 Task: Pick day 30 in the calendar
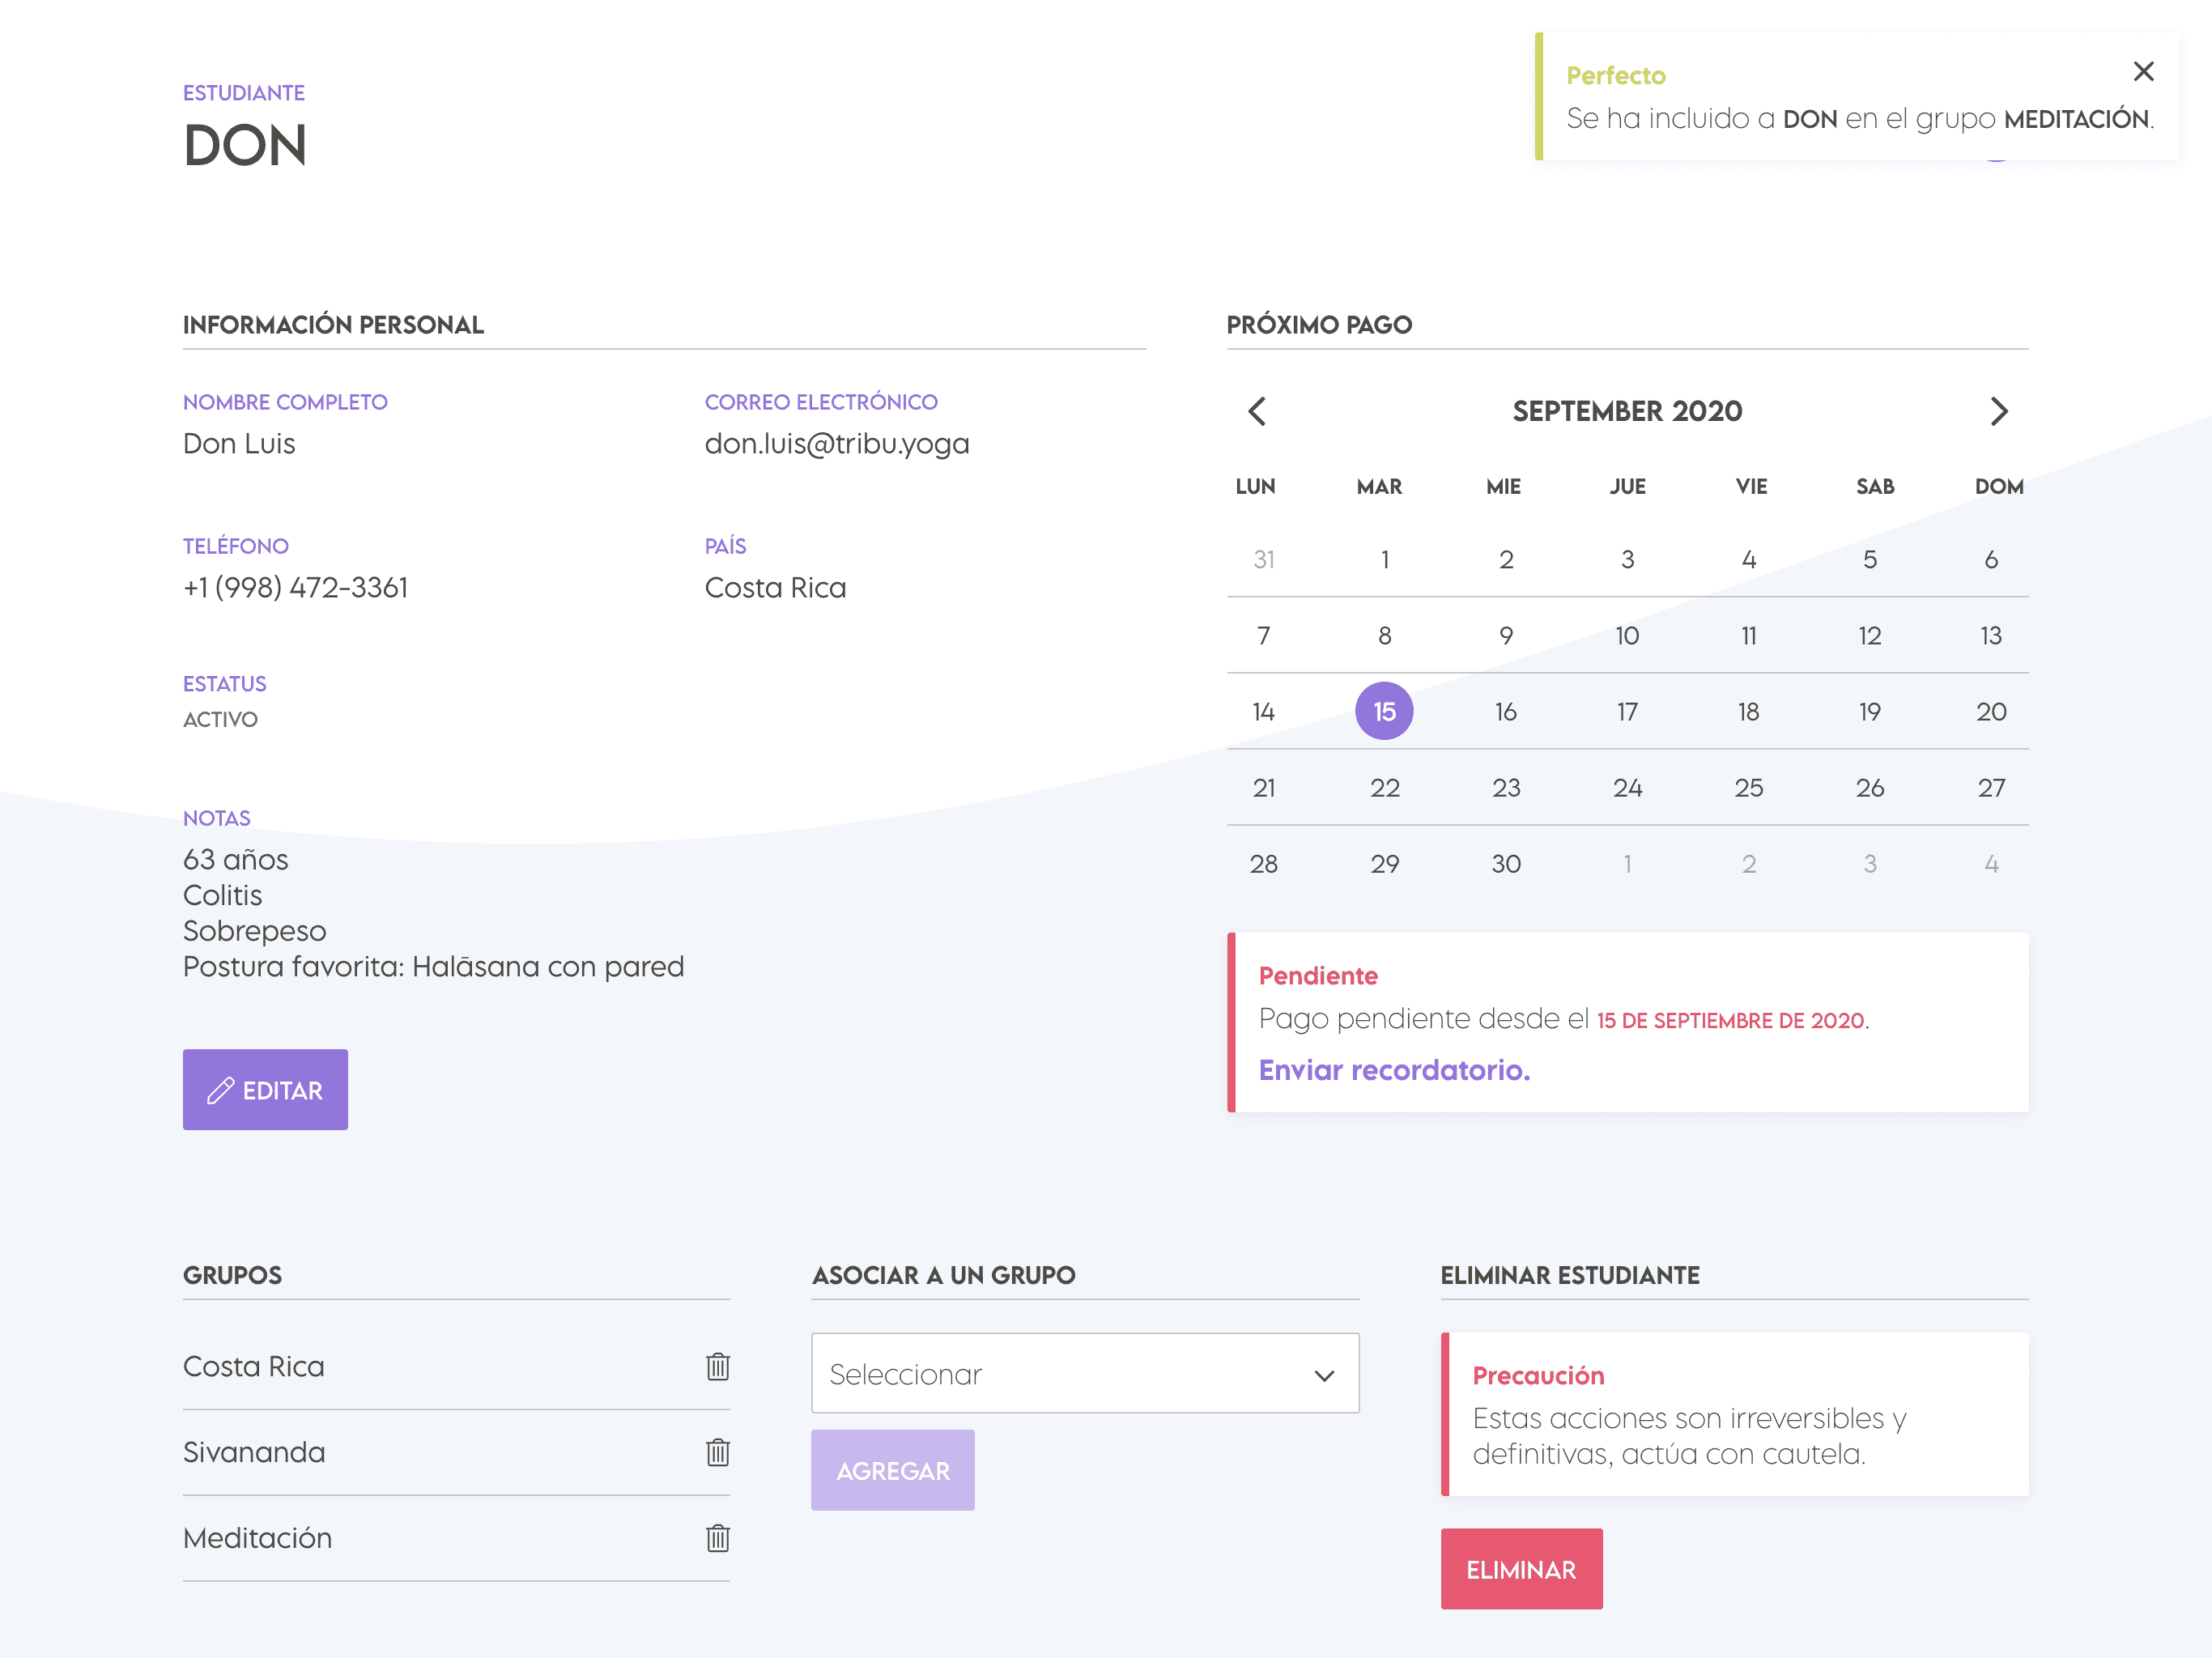(x=1506, y=864)
